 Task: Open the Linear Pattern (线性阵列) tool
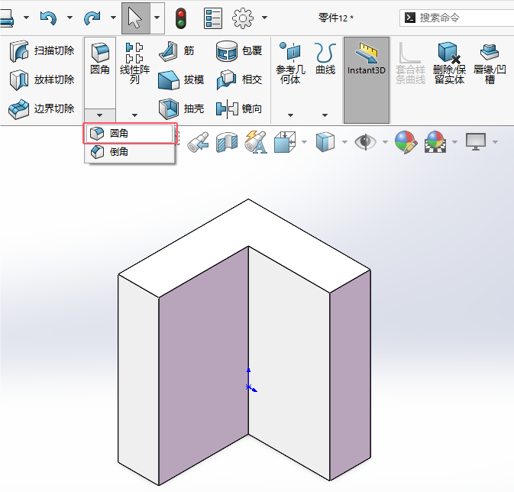click(134, 63)
